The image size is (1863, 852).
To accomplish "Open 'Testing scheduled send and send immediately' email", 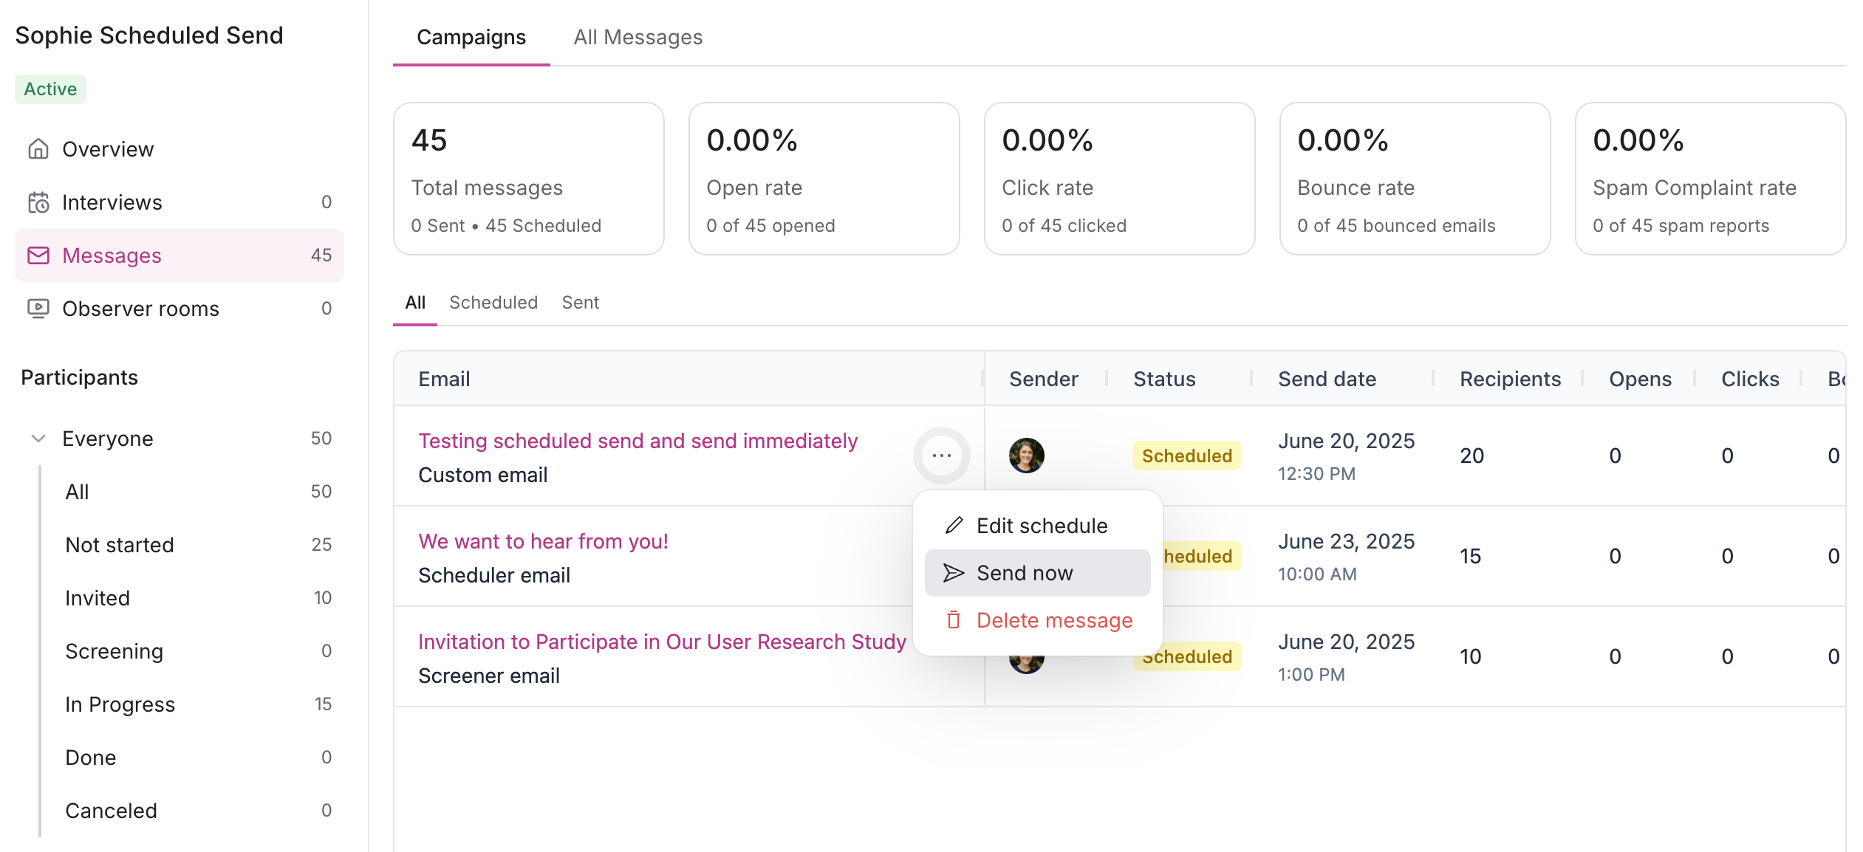I will coord(637,441).
